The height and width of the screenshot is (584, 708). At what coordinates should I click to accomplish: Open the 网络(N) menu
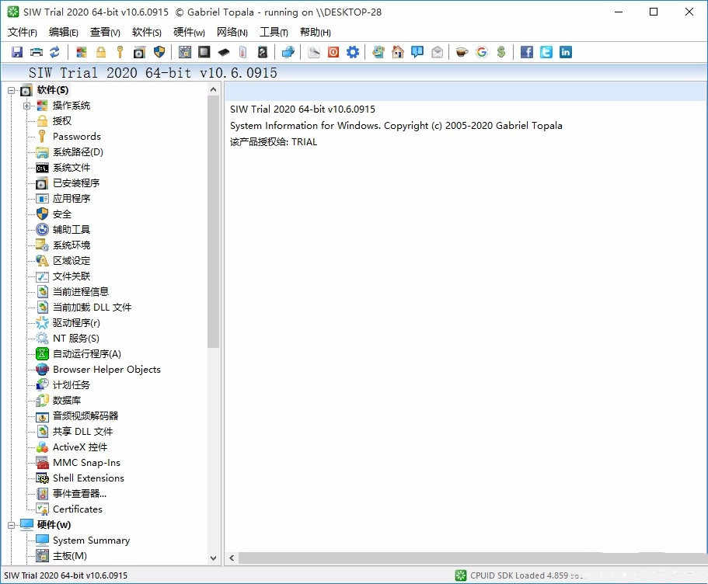232,32
